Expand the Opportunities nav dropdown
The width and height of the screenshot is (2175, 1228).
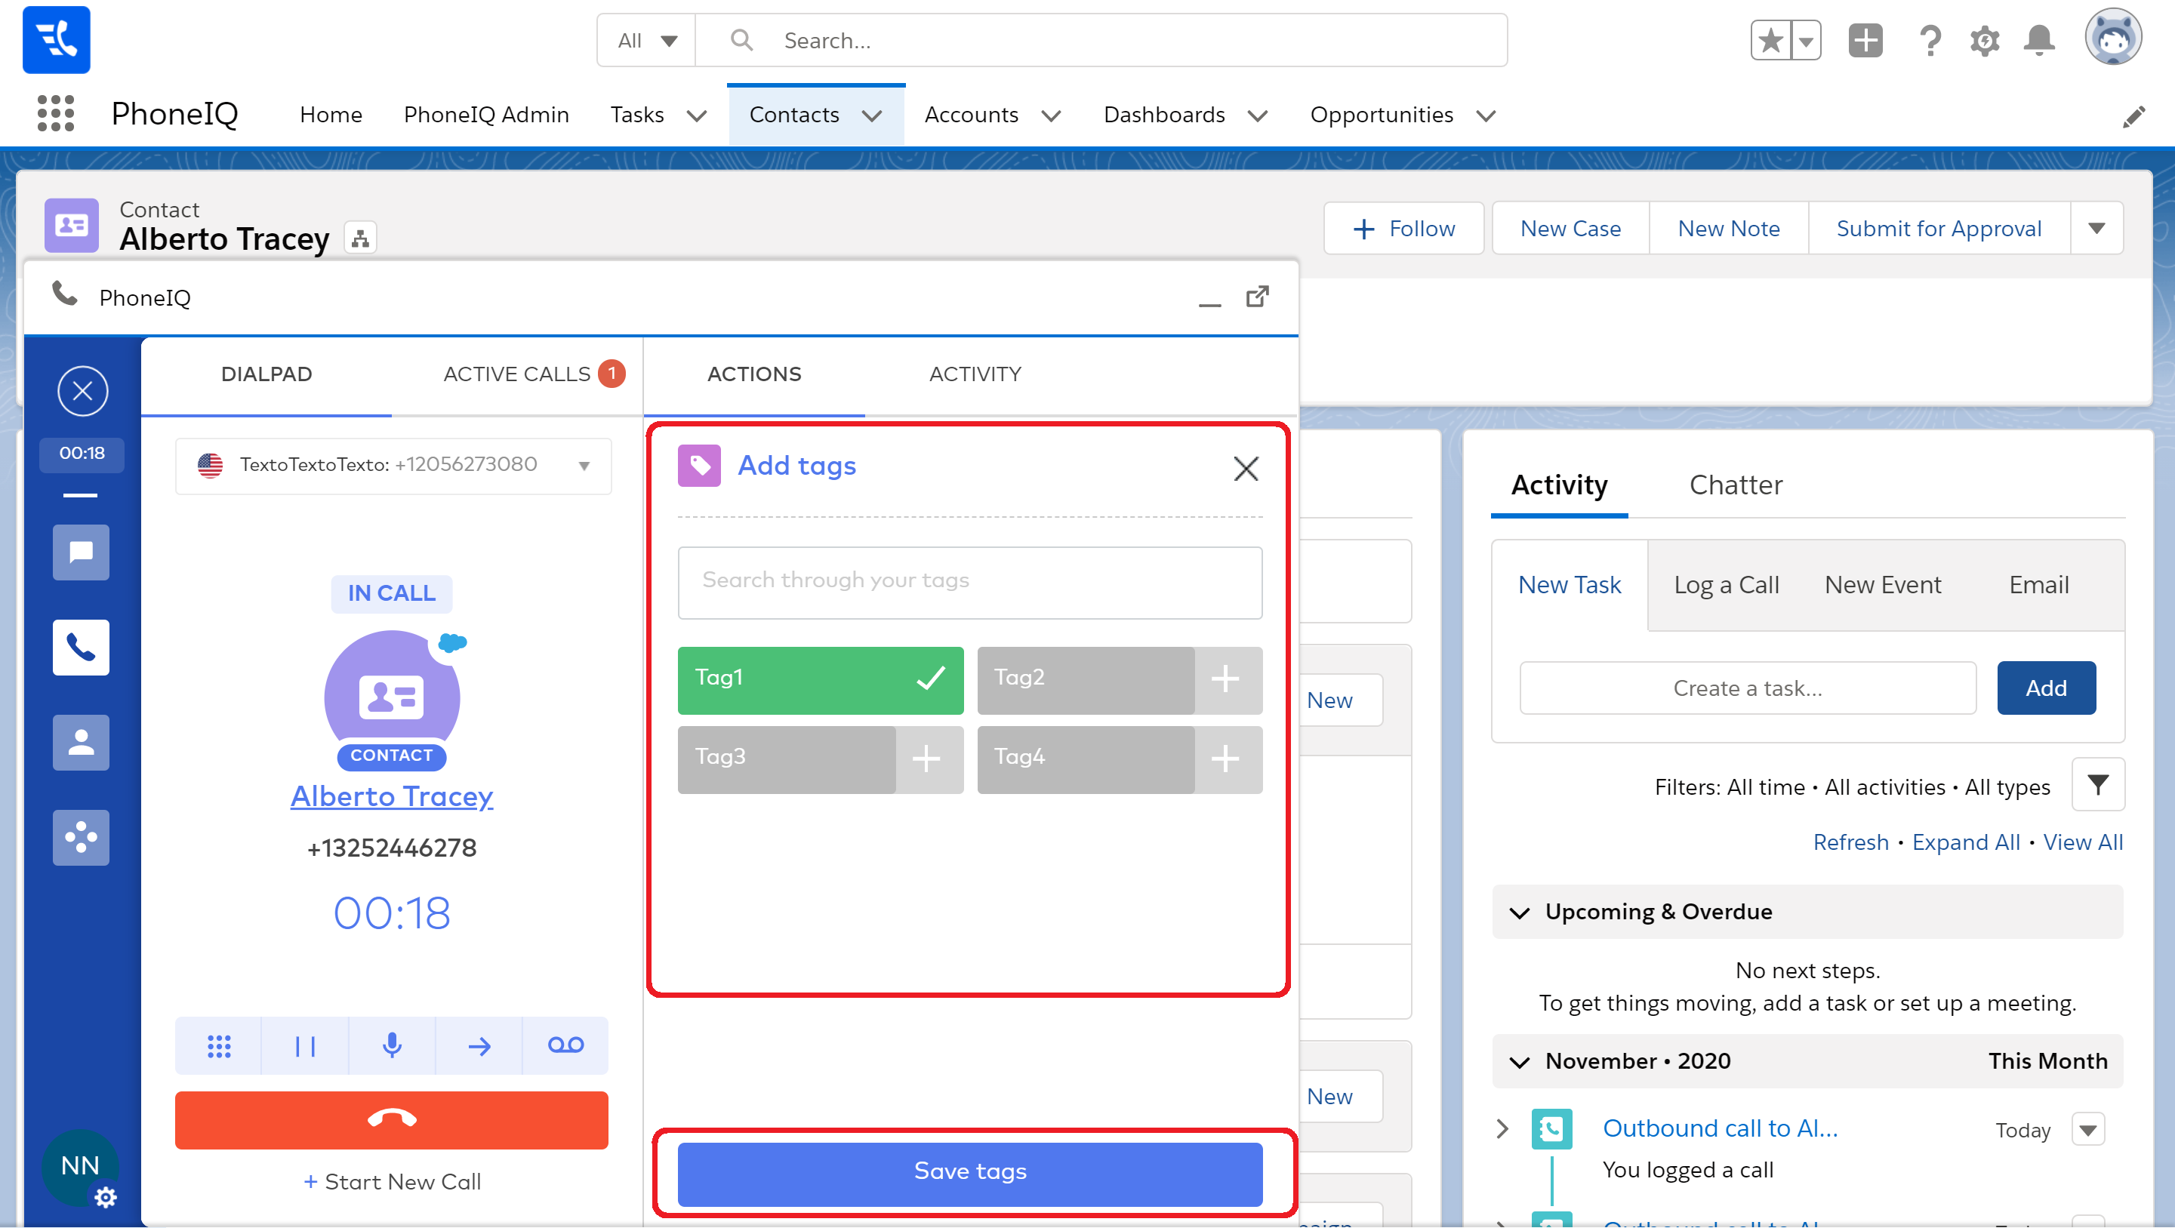(x=1487, y=115)
